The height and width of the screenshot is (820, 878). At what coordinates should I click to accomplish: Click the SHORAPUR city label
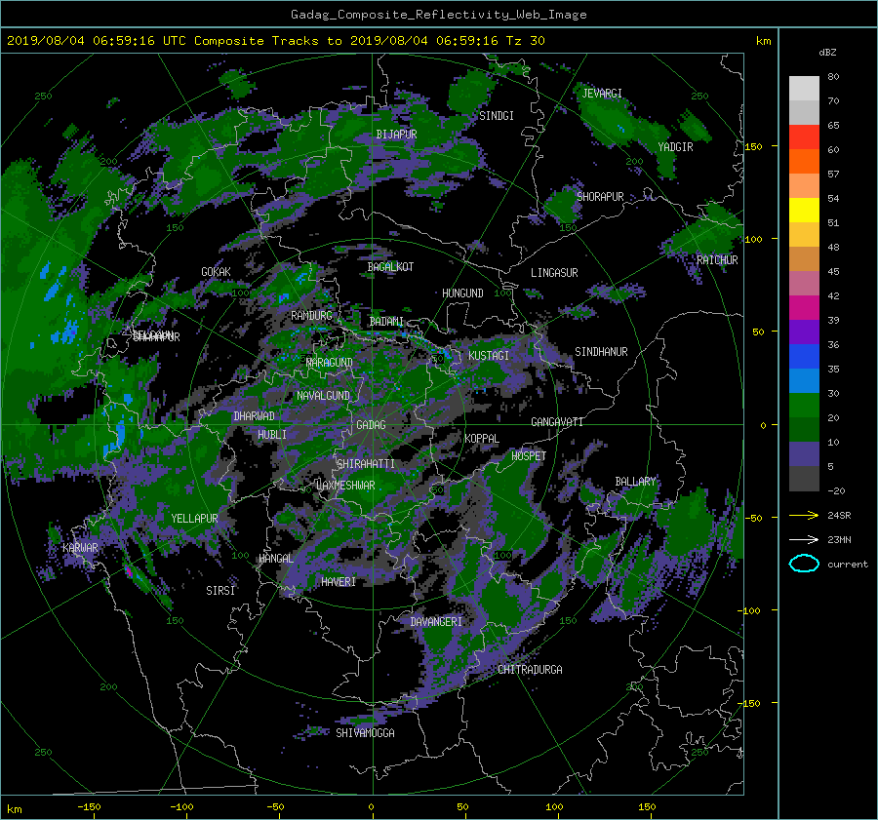pos(600,196)
